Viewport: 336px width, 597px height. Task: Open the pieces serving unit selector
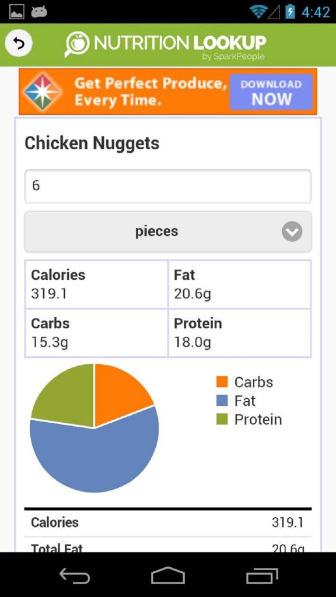click(168, 231)
